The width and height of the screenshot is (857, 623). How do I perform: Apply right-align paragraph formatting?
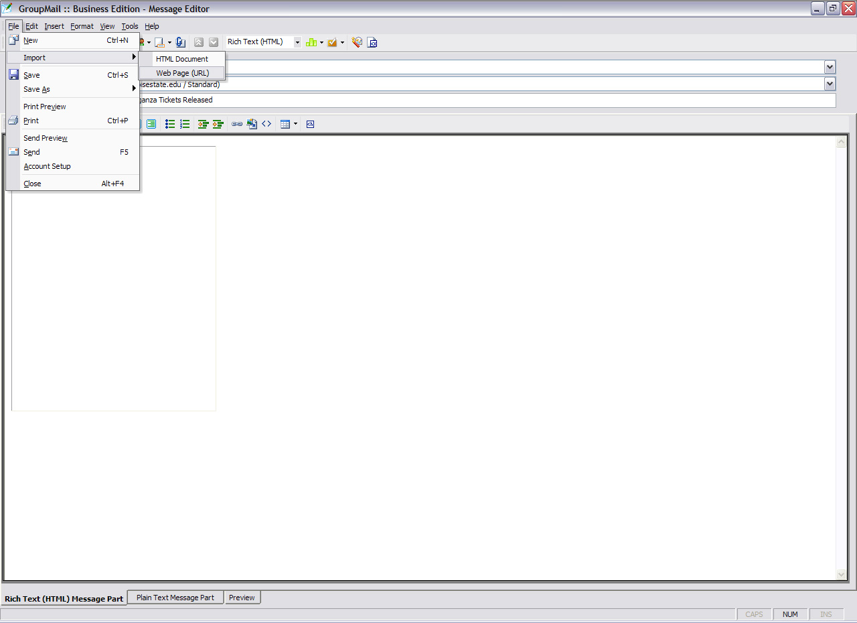(151, 124)
